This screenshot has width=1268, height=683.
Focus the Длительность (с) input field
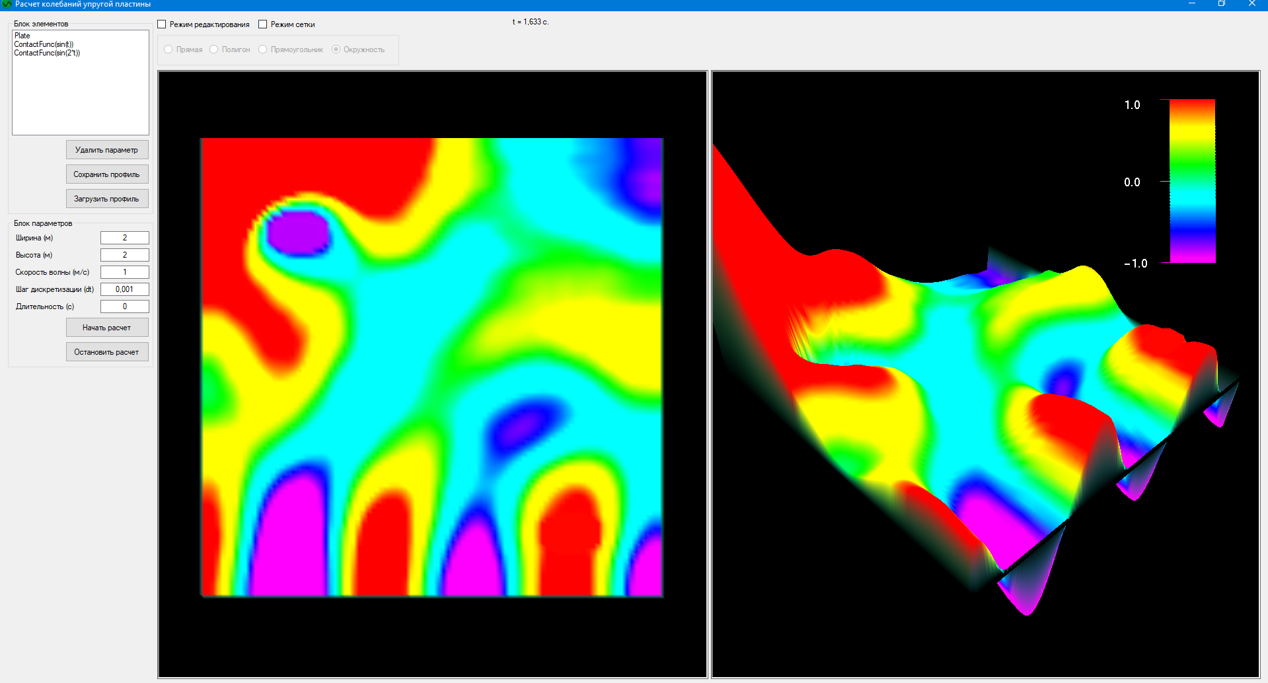click(x=125, y=306)
